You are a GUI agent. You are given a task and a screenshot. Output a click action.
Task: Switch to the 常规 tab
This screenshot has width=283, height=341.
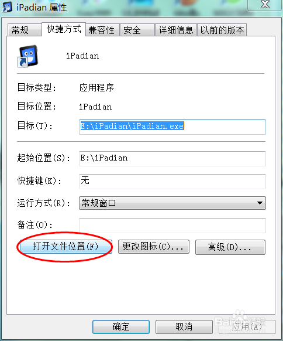[25, 30]
